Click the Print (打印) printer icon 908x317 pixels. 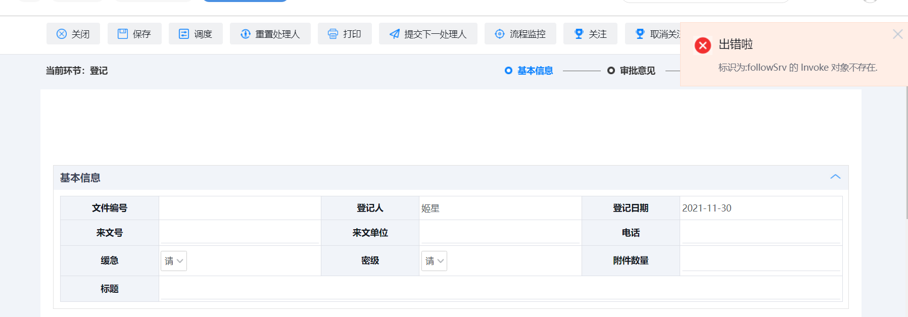click(x=333, y=34)
